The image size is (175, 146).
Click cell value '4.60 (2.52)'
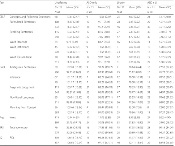tap(135, 17)
